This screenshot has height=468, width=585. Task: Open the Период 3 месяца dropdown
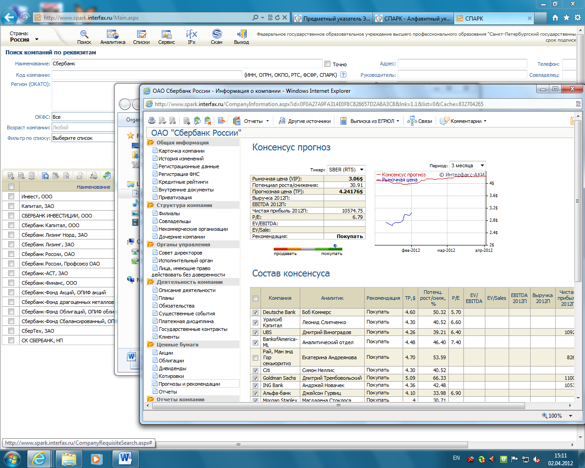[x=467, y=165]
